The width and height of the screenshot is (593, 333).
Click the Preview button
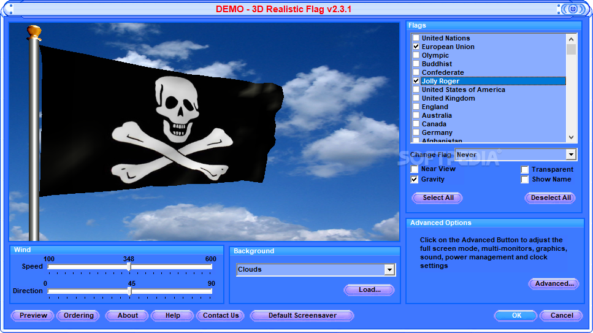point(33,316)
